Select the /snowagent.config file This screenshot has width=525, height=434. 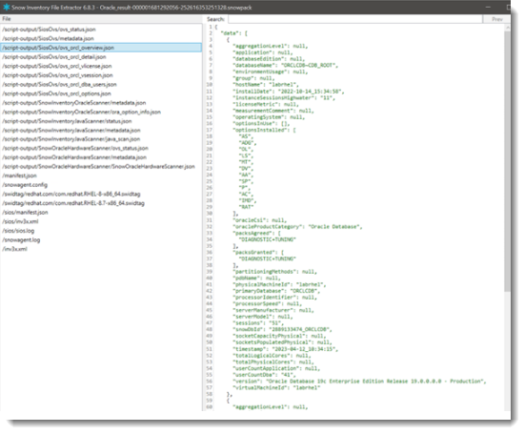25,185
